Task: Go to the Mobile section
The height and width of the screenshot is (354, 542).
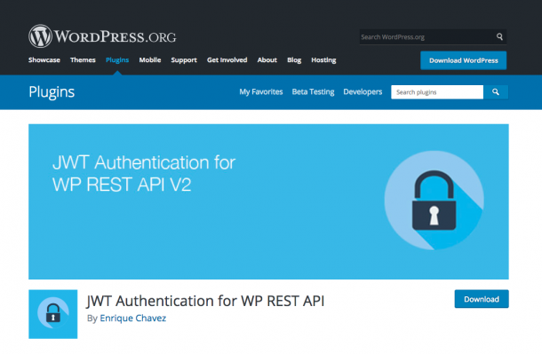Action: (x=150, y=60)
